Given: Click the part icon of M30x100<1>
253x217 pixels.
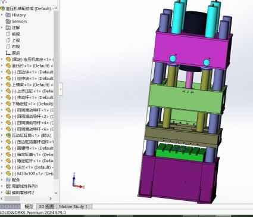Looking at the screenshot, I should [x=8, y=173].
